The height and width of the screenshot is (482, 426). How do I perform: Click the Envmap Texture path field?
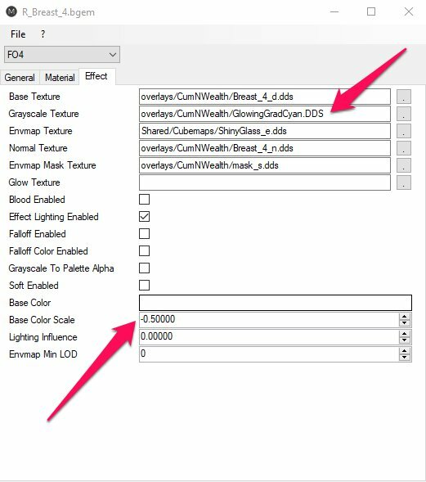click(x=265, y=131)
